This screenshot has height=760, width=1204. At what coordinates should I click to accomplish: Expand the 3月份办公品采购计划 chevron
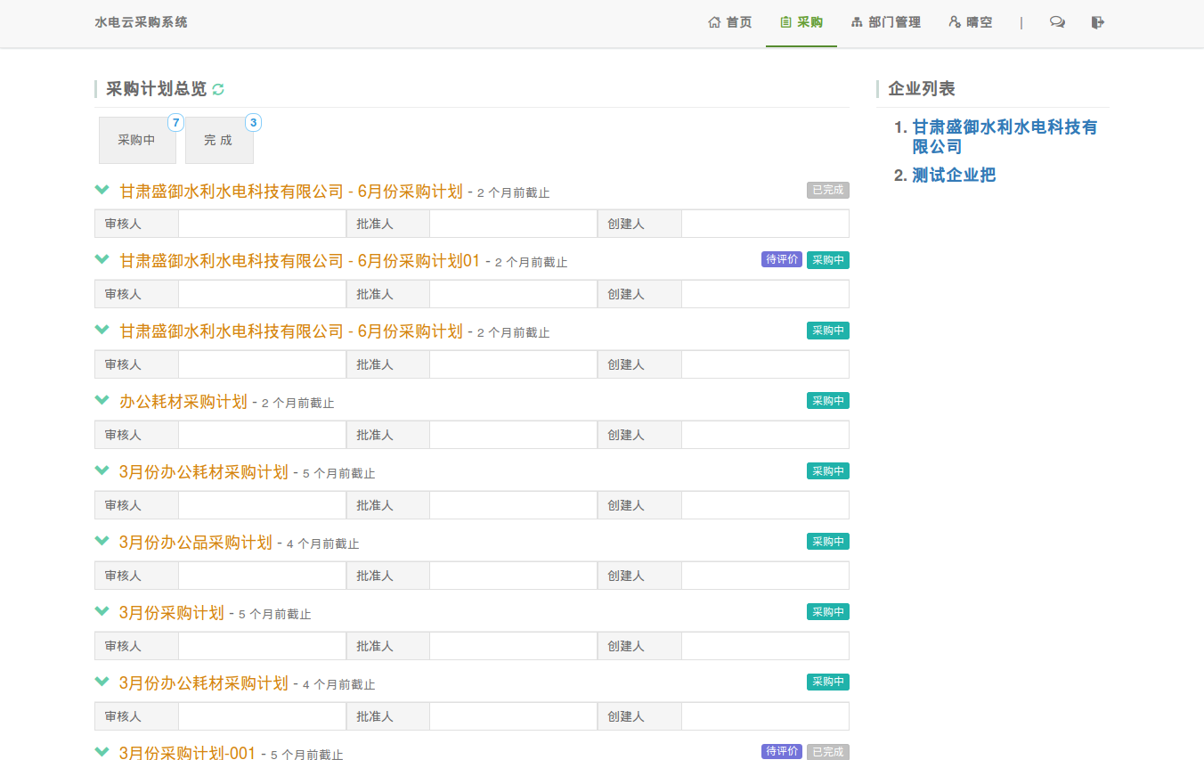coord(102,542)
